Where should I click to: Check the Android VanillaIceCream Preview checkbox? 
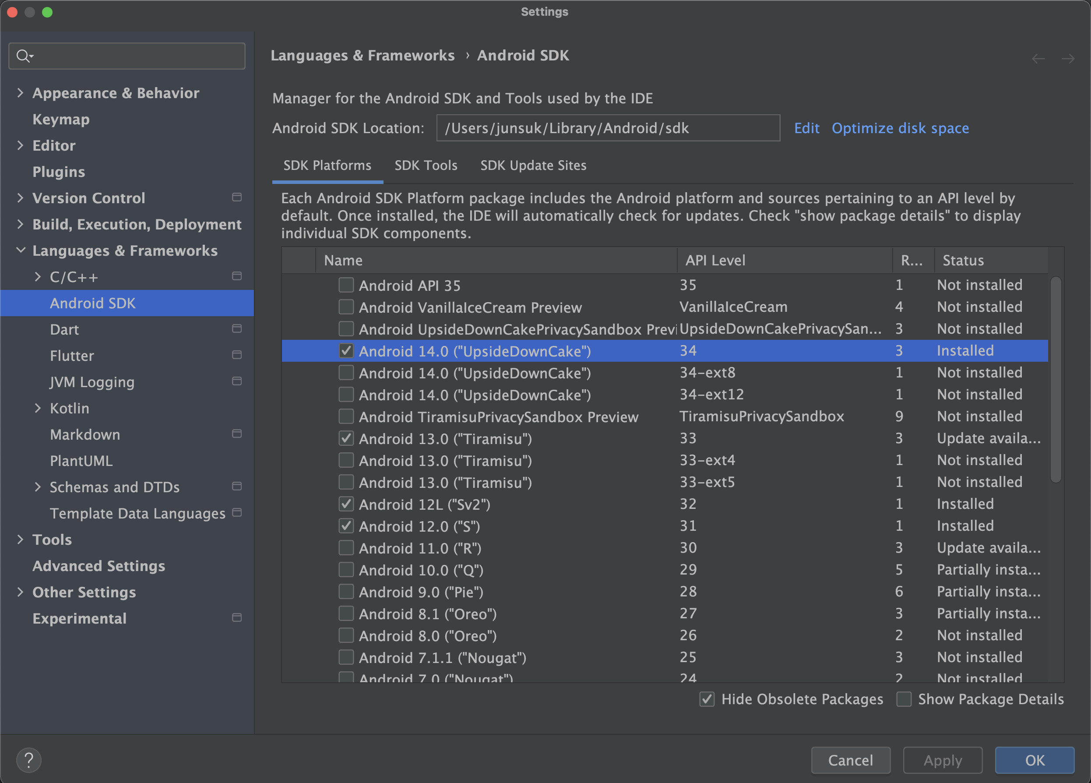click(x=346, y=307)
